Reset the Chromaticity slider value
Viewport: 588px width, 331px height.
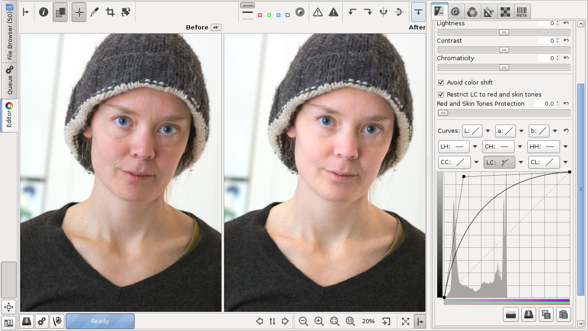pyautogui.click(x=566, y=58)
